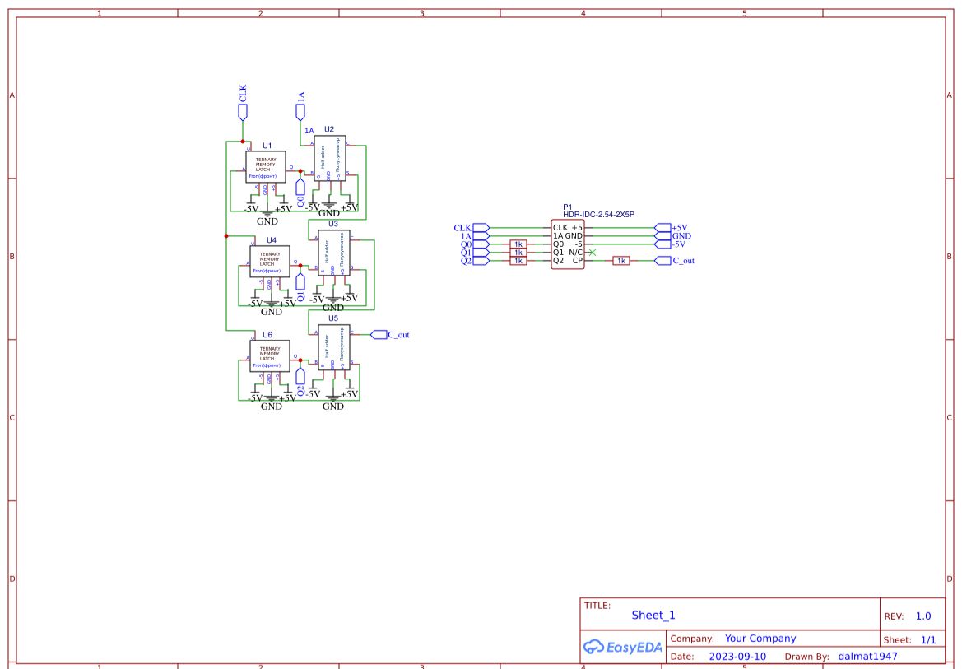Select the 1A net port above U2
Viewport: 962px width, 669px height.
[x=300, y=112]
